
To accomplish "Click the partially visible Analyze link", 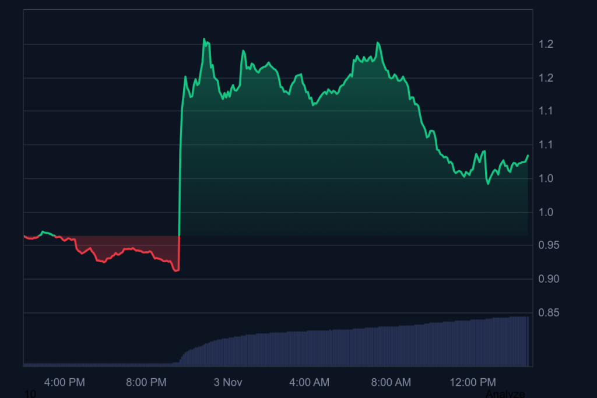I will (505, 394).
